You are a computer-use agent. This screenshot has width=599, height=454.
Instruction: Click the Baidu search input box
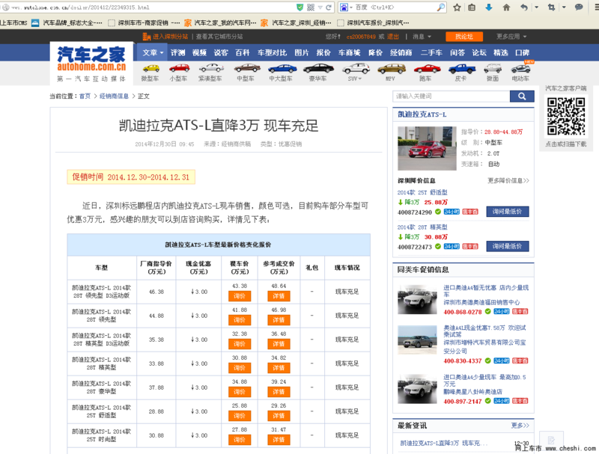[395, 7]
